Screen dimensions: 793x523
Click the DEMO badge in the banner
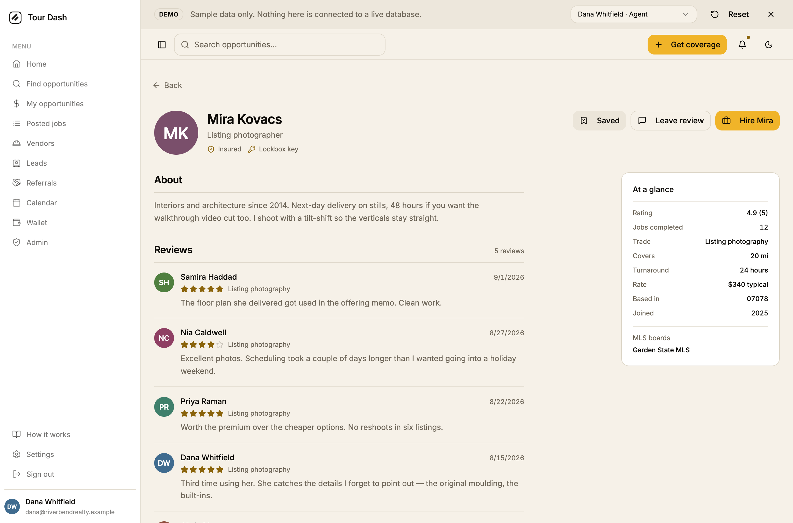pos(169,14)
